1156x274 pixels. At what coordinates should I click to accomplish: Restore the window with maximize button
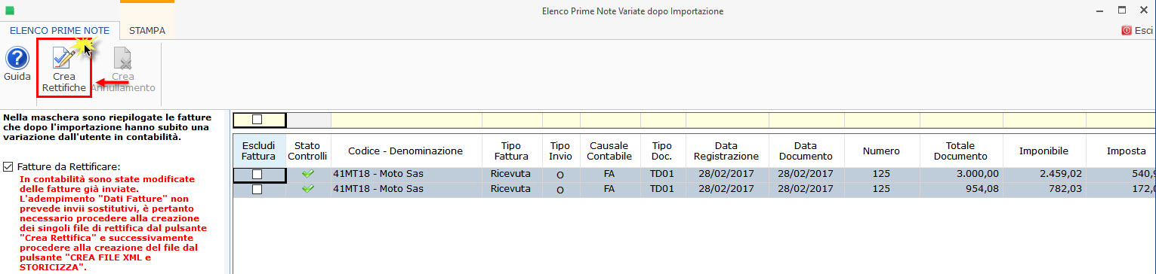tap(1122, 11)
